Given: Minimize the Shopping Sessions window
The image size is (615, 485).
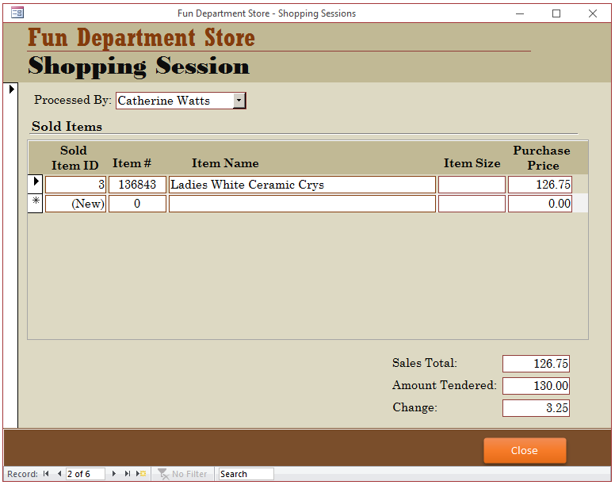Looking at the screenshot, I should tap(520, 13).
